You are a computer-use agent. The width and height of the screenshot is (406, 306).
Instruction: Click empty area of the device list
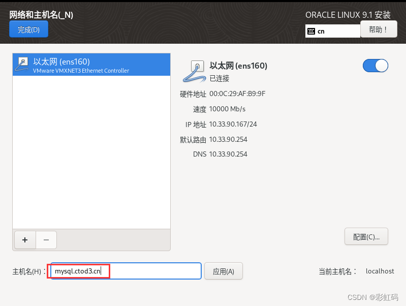(91, 152)
